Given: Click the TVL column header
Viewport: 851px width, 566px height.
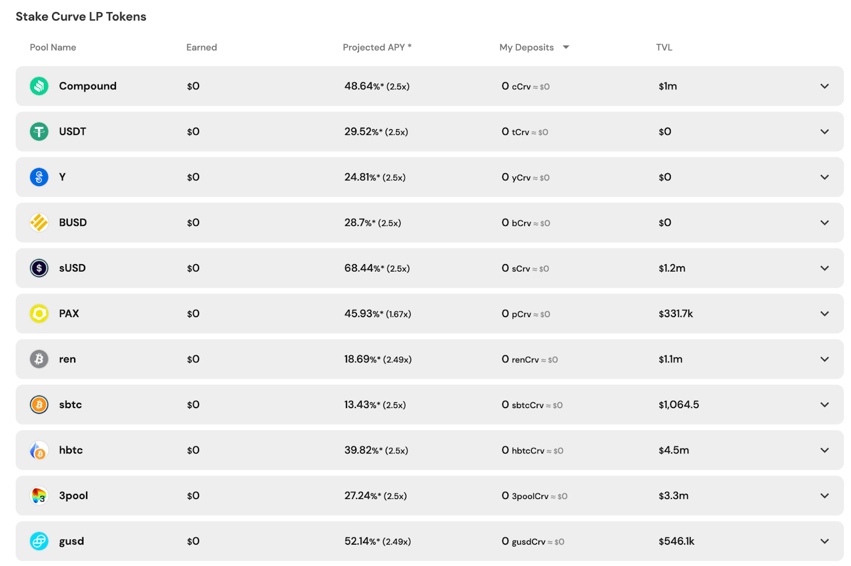Looking at the screenshot, I should point(664,47).
